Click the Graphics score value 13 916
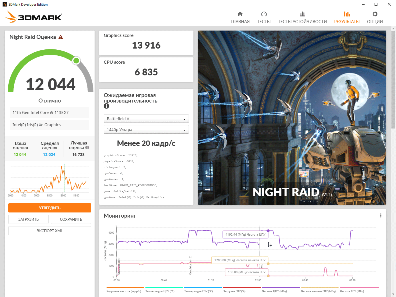 pos(146,45)
